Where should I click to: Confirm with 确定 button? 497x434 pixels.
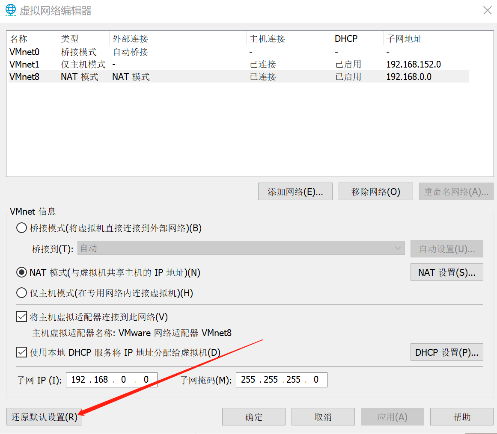[x=253, y=417]
